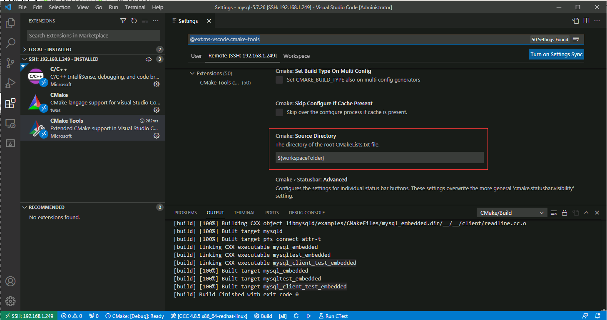Select the CMake extension by twxs
The width and height of the screenshot is (607, 320).
(x=92, y=102)
